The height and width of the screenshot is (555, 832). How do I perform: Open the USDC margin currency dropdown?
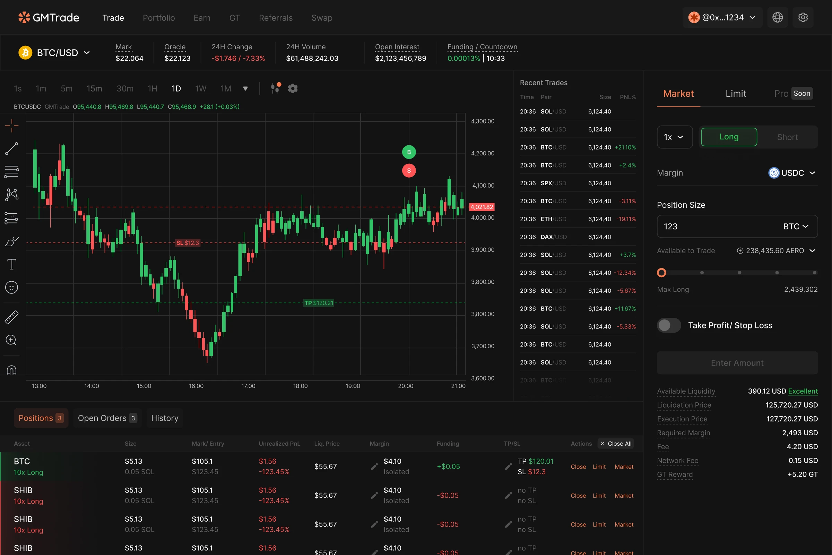[792, 173]
